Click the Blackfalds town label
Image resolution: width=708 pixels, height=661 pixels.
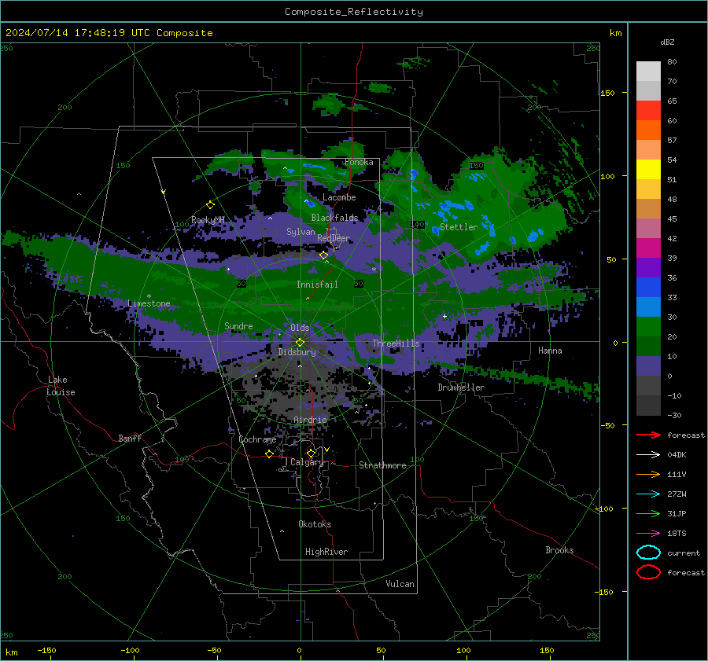click(334, 218)
